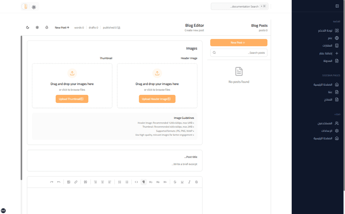Image resolution: width=345 pixels, height=214 pixels.
Task: Click the Write a brief excerpt field
Action: [115, 164]
